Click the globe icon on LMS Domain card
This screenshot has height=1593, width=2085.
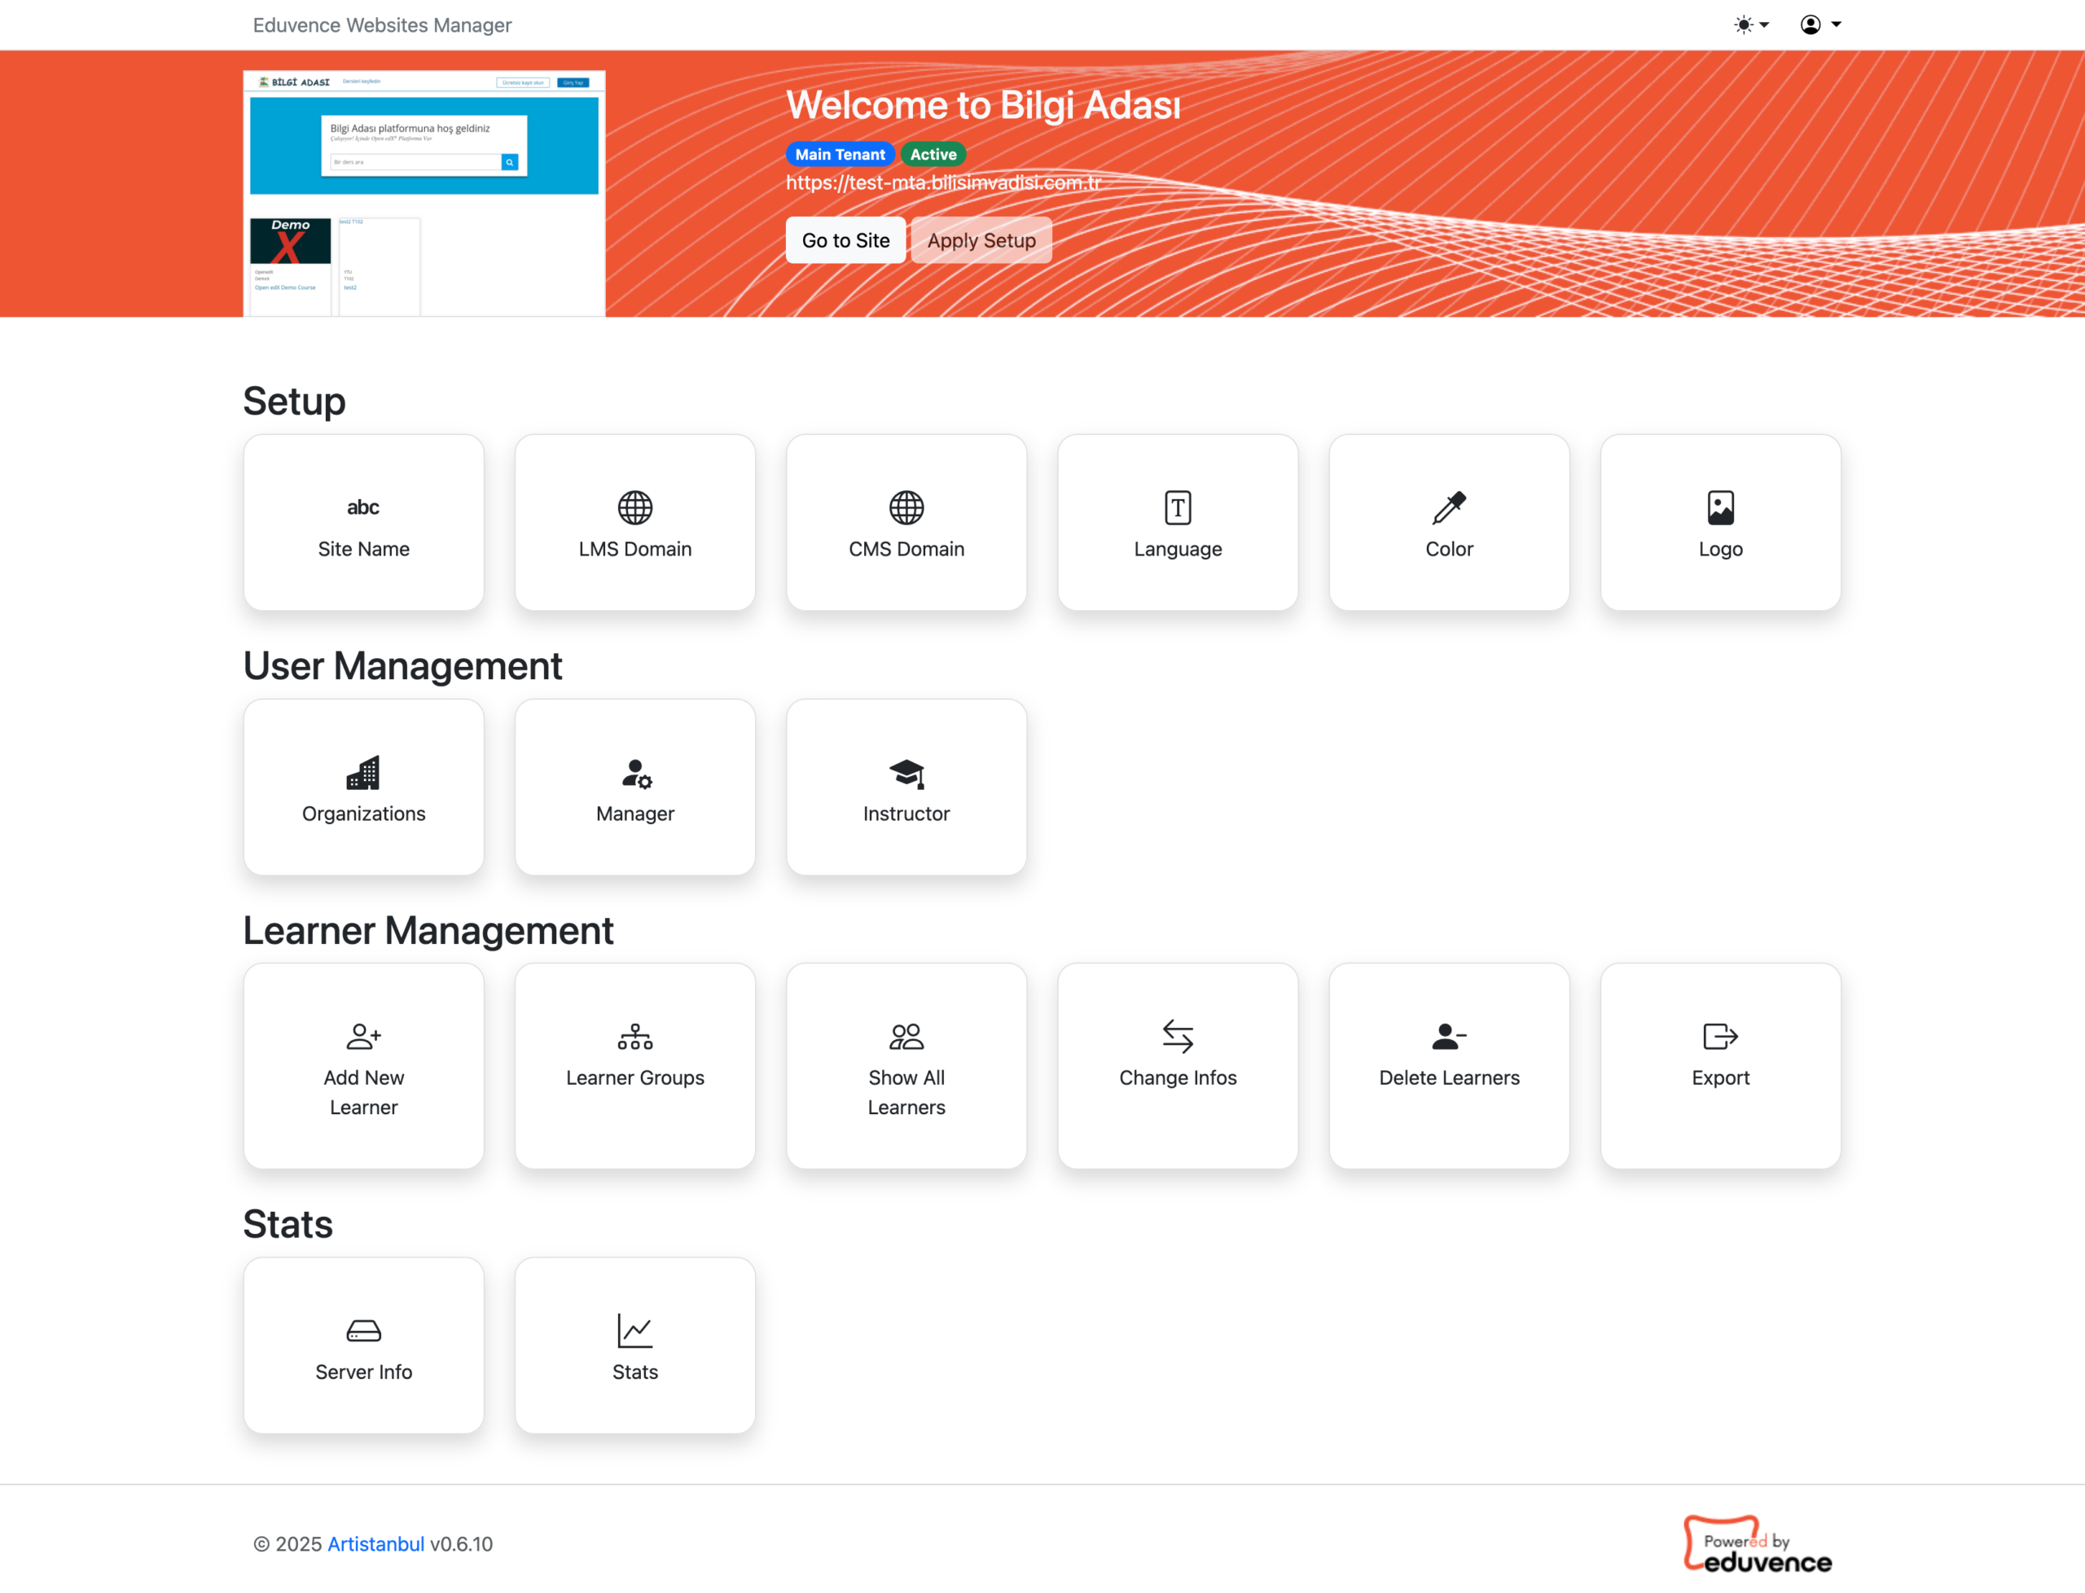click(634, 507)
